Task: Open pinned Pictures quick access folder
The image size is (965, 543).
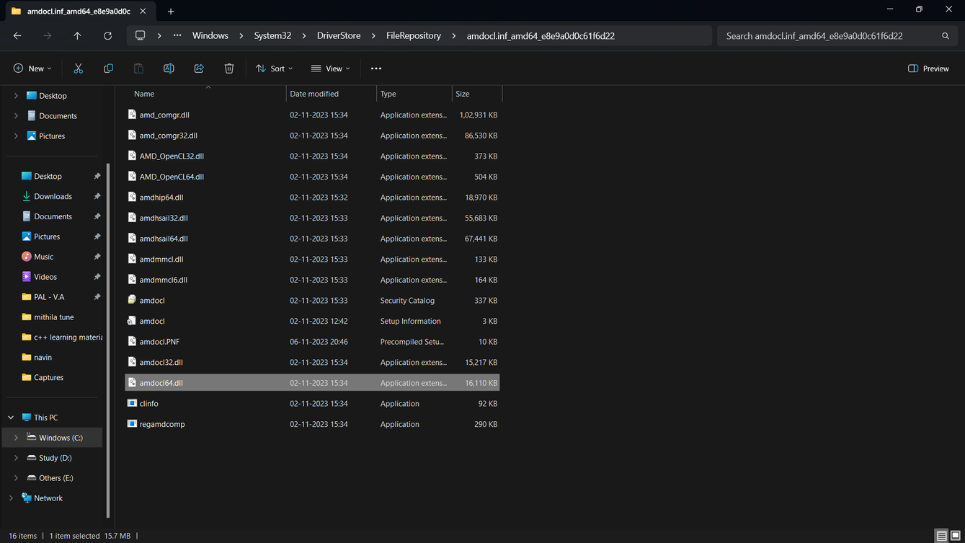Action: pyautogui.click(x=47, y=237)
